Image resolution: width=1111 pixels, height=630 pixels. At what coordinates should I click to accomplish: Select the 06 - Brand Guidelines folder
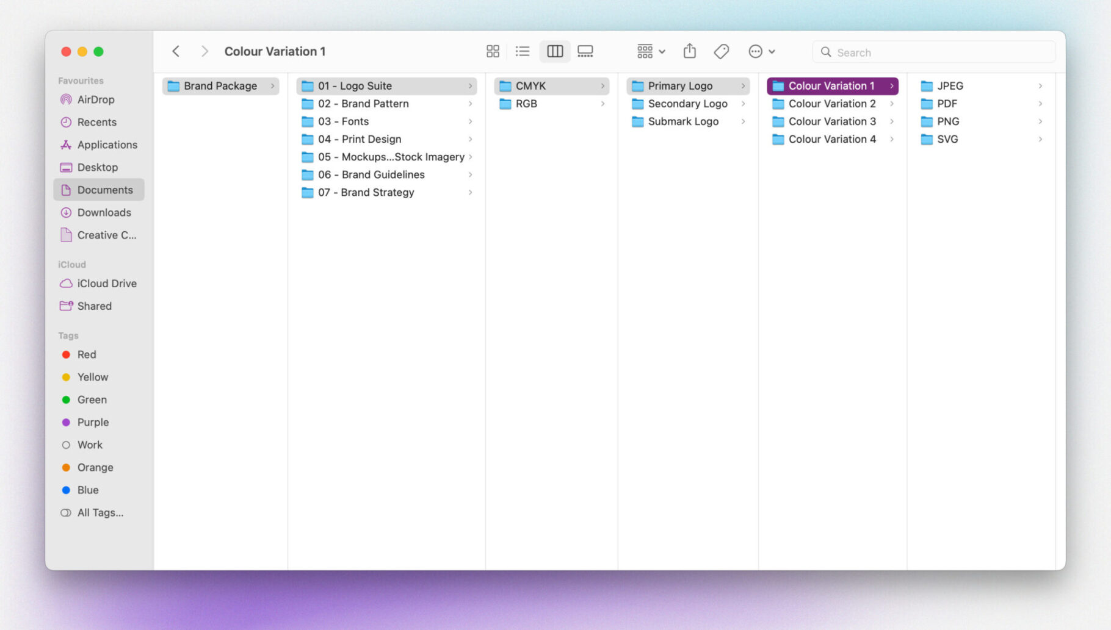pyautogui.click(x=387, y=174)
